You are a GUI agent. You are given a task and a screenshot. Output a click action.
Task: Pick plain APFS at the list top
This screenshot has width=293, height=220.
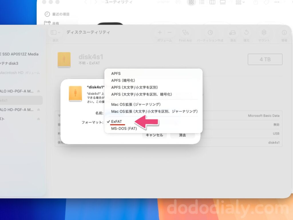[x=116, y=74]
